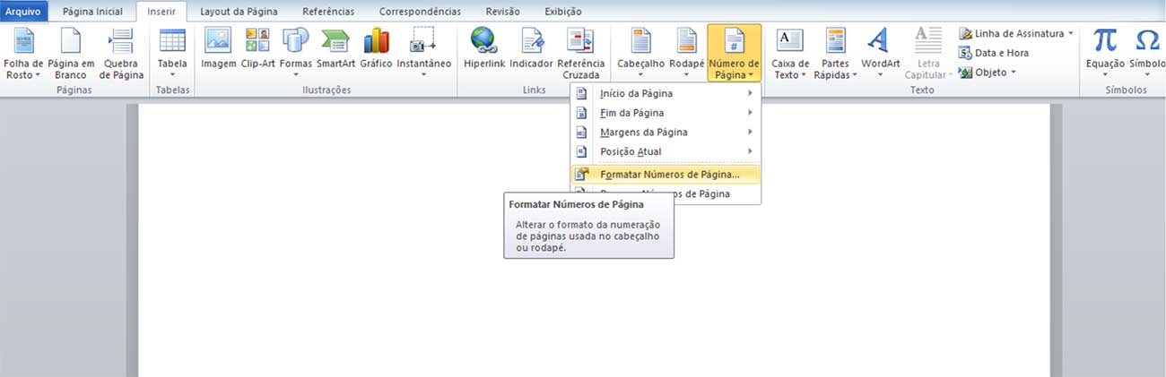
Task: Choose Margens da Página submenu
Action: tap(666, 133)
